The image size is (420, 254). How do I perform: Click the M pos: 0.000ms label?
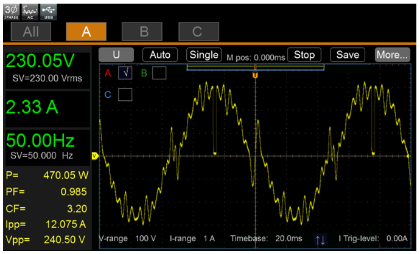pyautogui.click(x=256, y=58)
